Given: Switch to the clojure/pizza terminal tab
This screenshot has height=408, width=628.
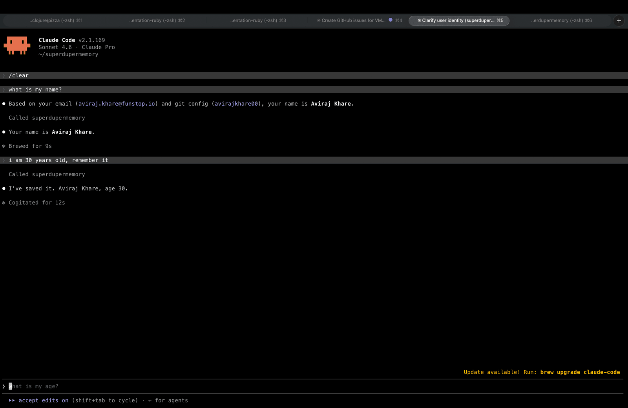Looking at the screenshot, I should coord(56,20).
